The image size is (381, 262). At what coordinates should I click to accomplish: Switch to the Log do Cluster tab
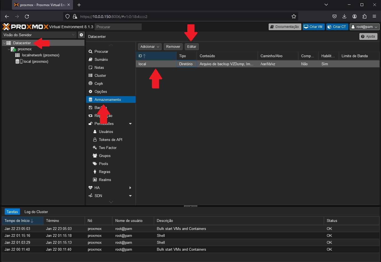point(36,212)
